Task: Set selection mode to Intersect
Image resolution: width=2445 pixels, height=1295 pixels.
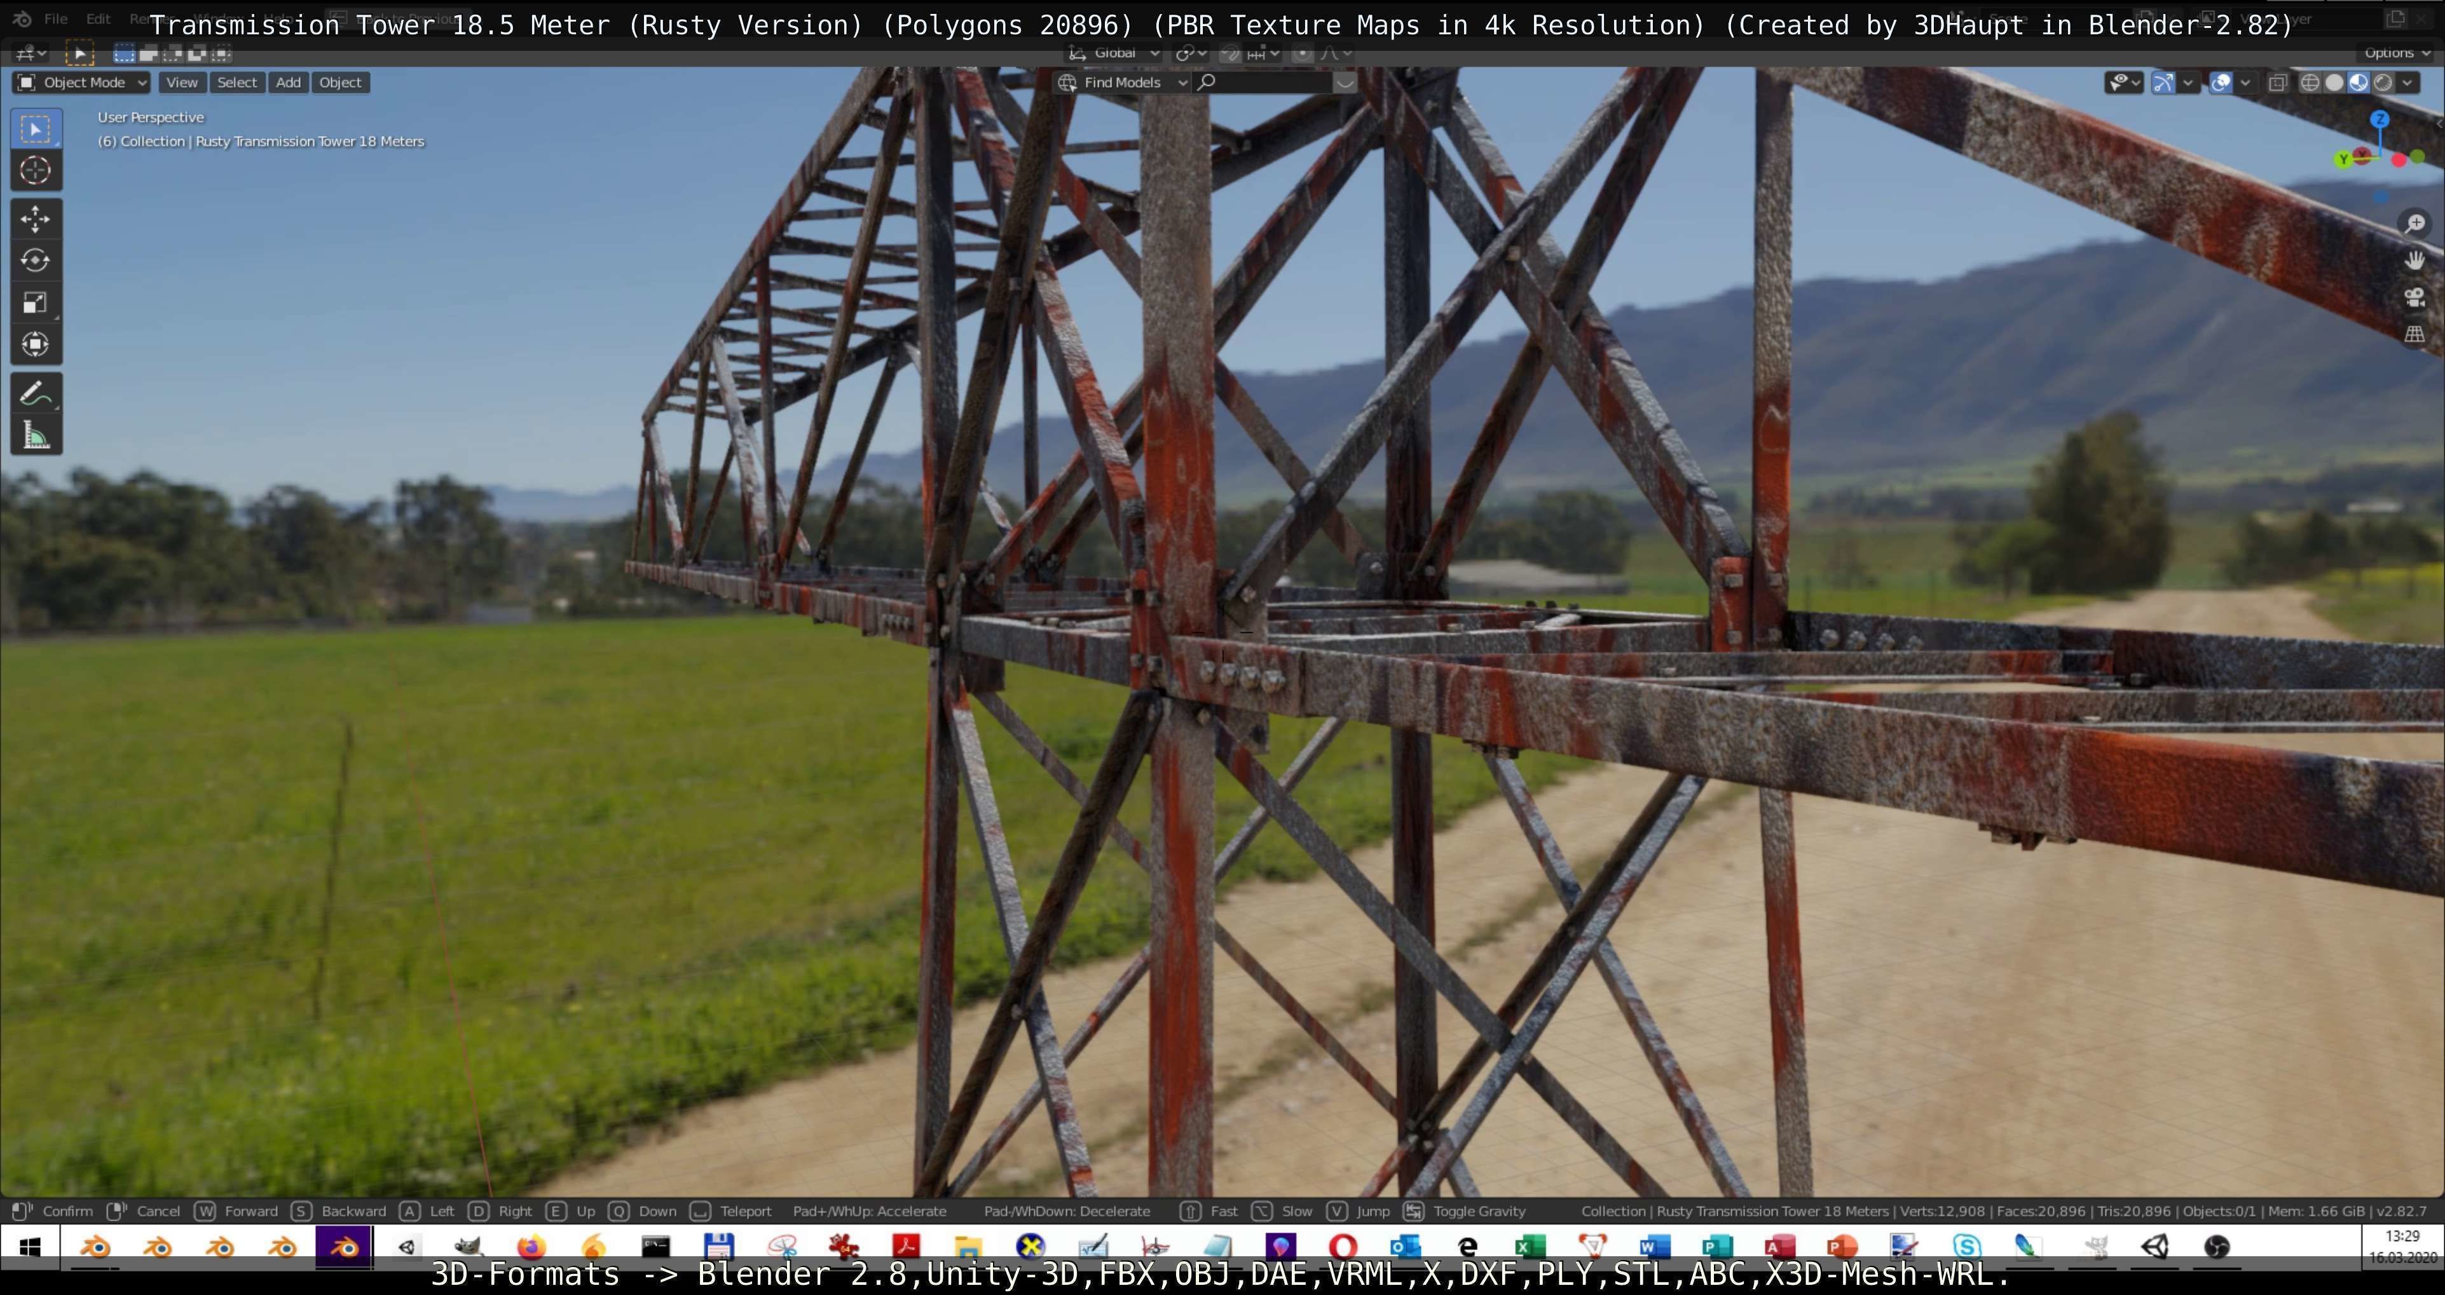Action: coord(222,54)
